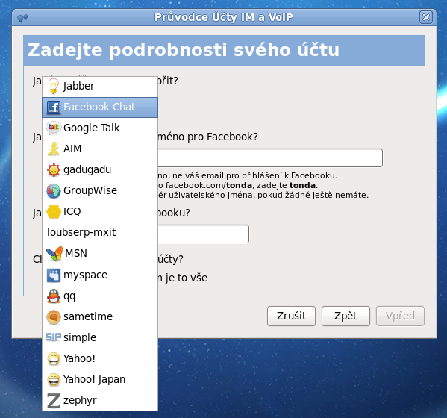Click the qq penguin icon

click(54, 296)
